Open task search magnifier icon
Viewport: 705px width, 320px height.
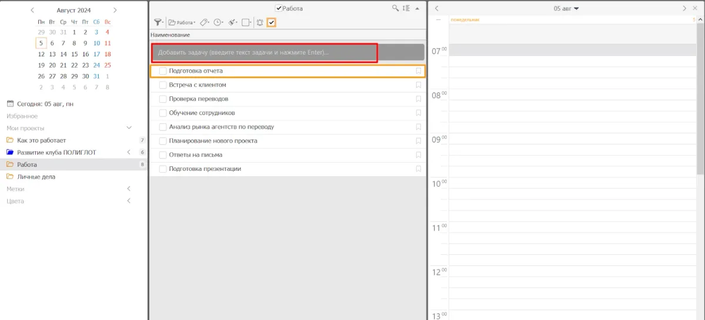coord(396,9)
